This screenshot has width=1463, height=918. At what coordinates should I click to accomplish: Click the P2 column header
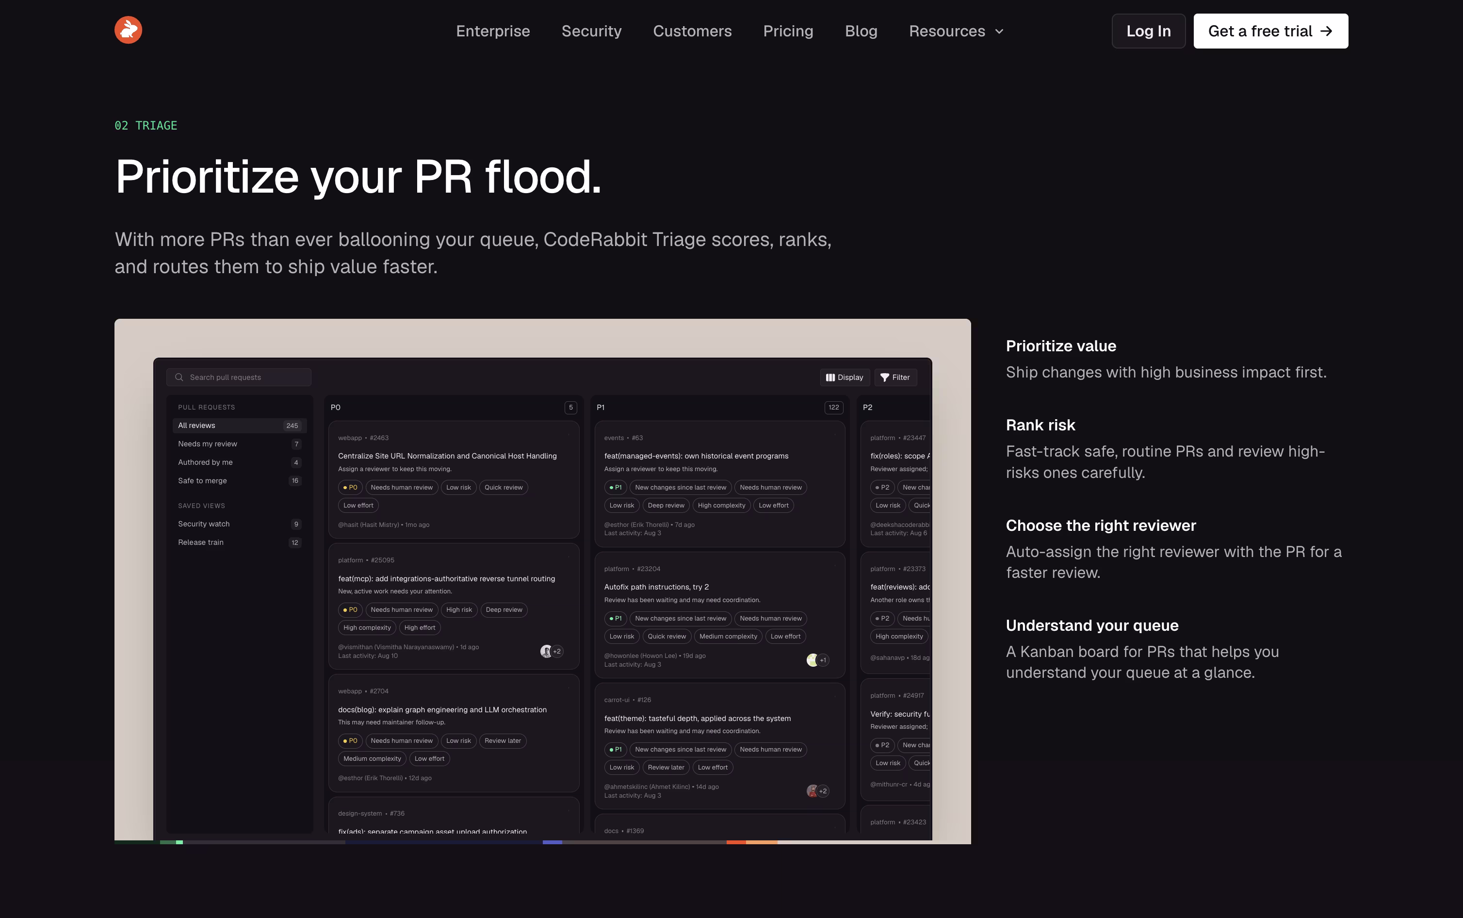867,408
